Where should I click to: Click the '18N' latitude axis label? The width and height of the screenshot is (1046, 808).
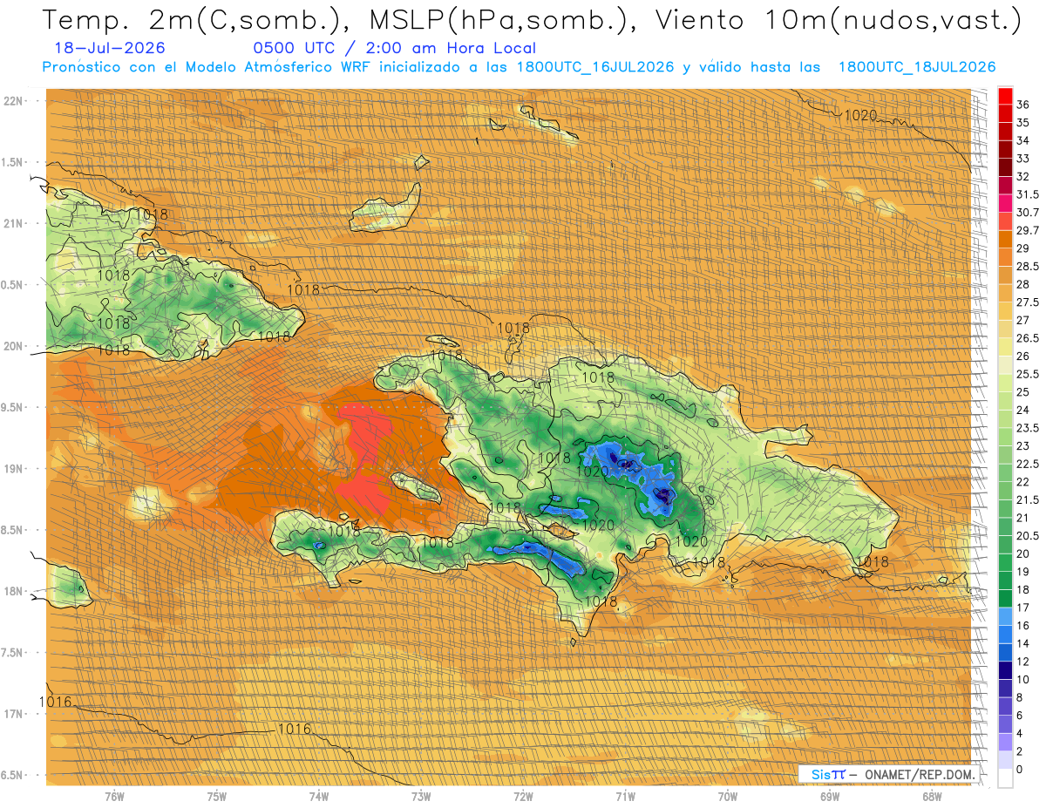pyautogui.click(x=14, y=592)
